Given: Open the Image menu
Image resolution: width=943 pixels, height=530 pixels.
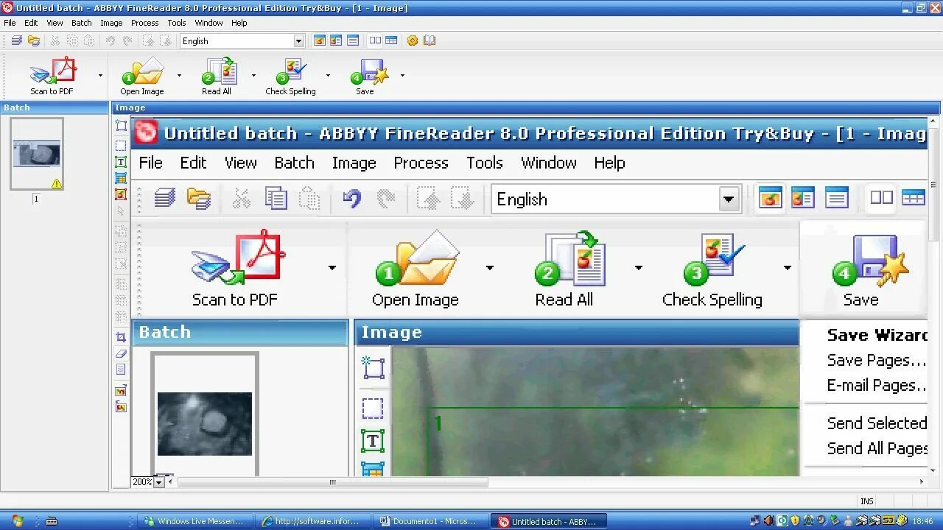Looking at the screenshot, I should coord(111,23).
